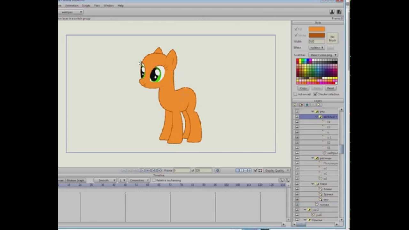The image size is (409, 230).
Task: Toggle the Fill checkbox in Style panel
Action: 296,29
